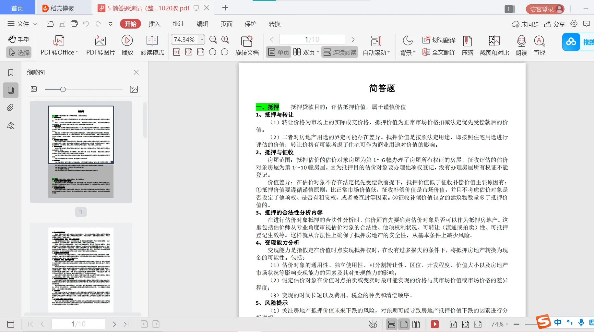594x332 pixels.
Task: Enable 连续阅读 continuous reading mode
Action: click(339, 52)
